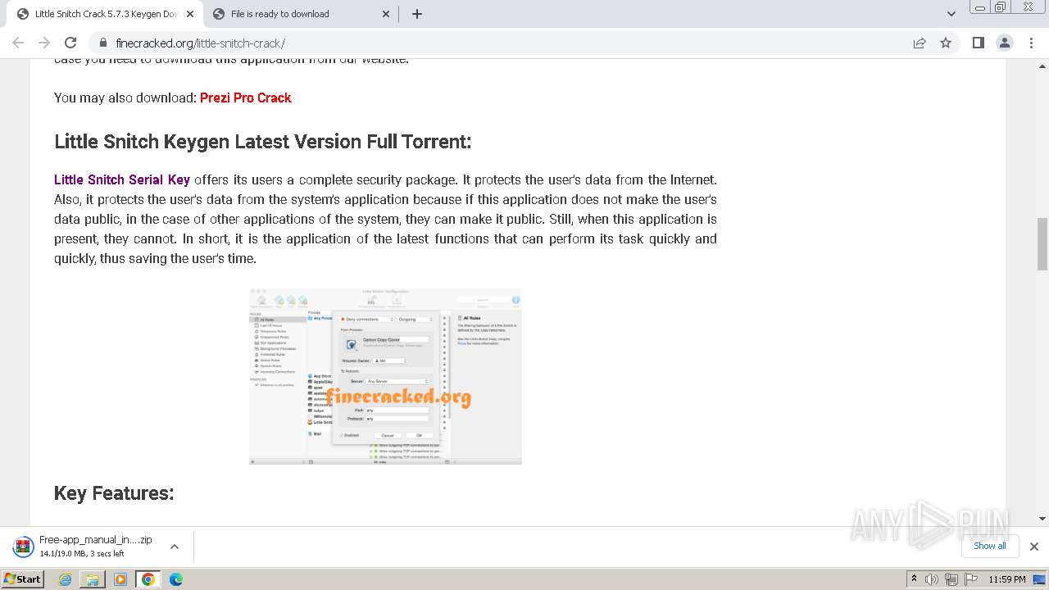Open Microsoft Edge from taskbar
Screen dimensions: 1049x590
coord(176,579)
